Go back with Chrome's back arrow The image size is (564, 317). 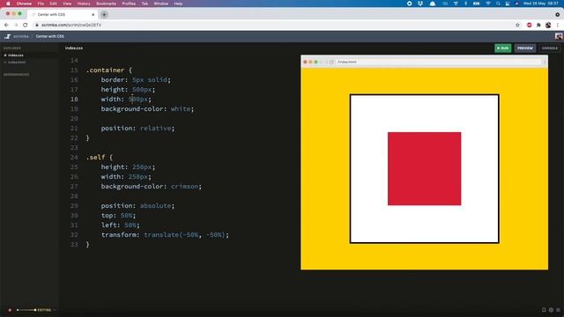tap(6, 25)
